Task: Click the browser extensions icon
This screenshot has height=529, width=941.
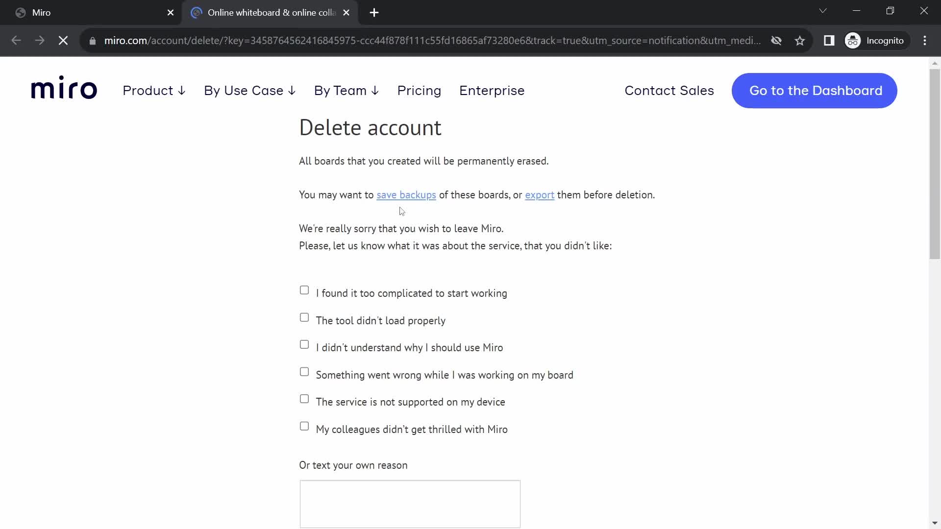Action: point(829,41)
